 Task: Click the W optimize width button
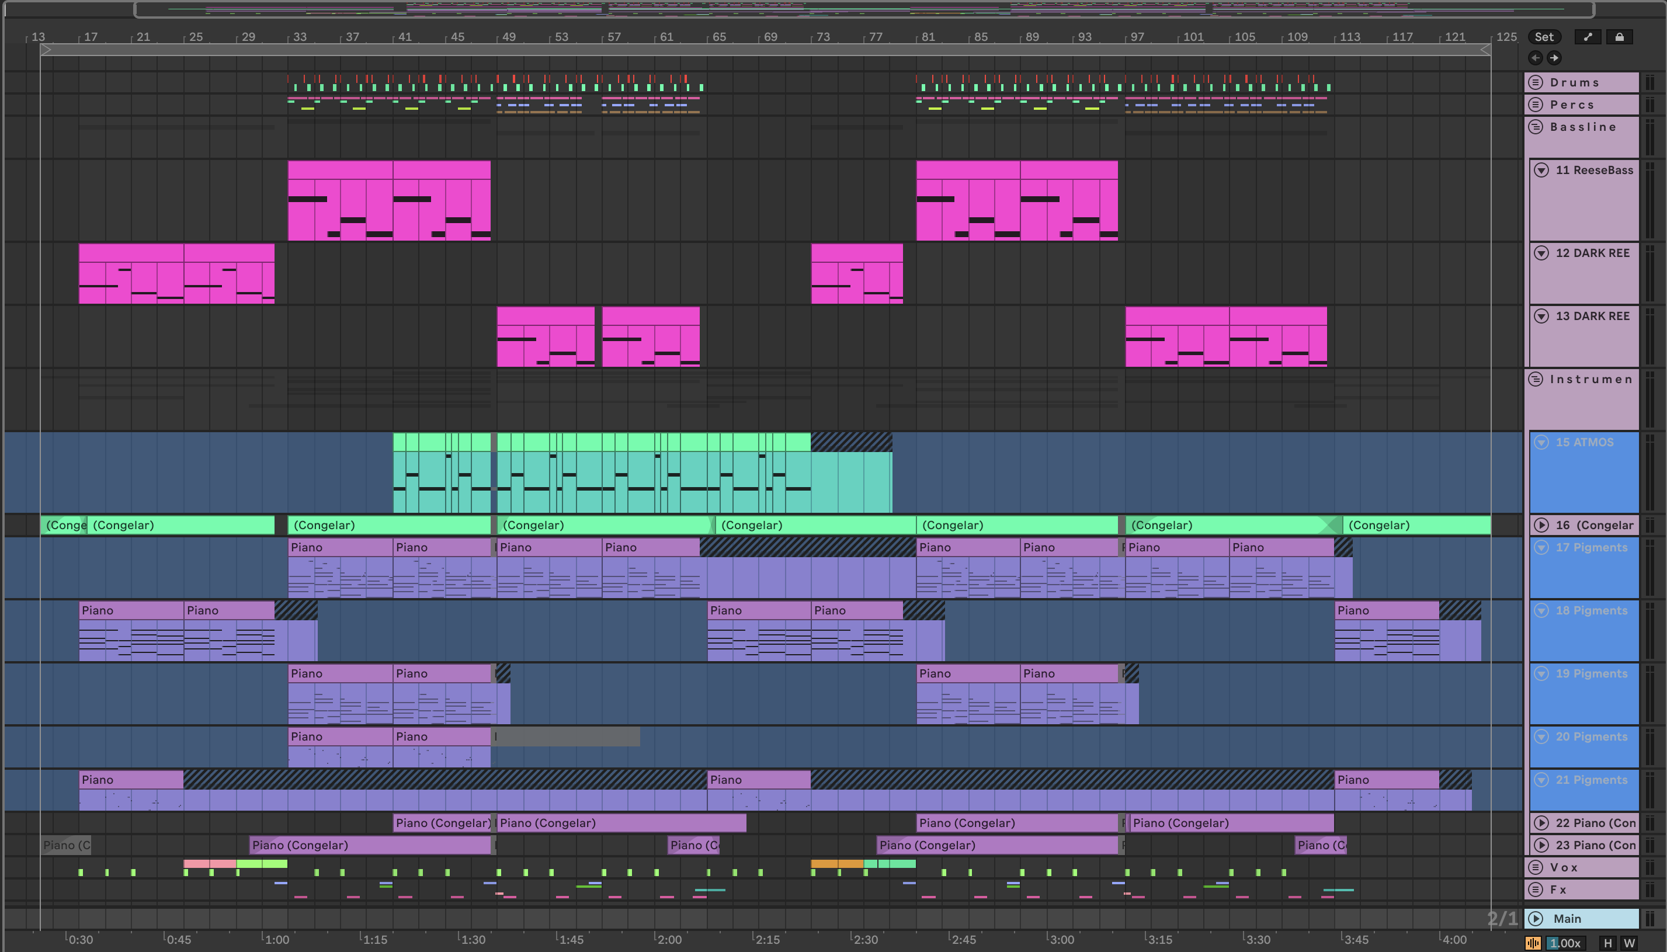pyautogui.click(x=1629, y=943)
